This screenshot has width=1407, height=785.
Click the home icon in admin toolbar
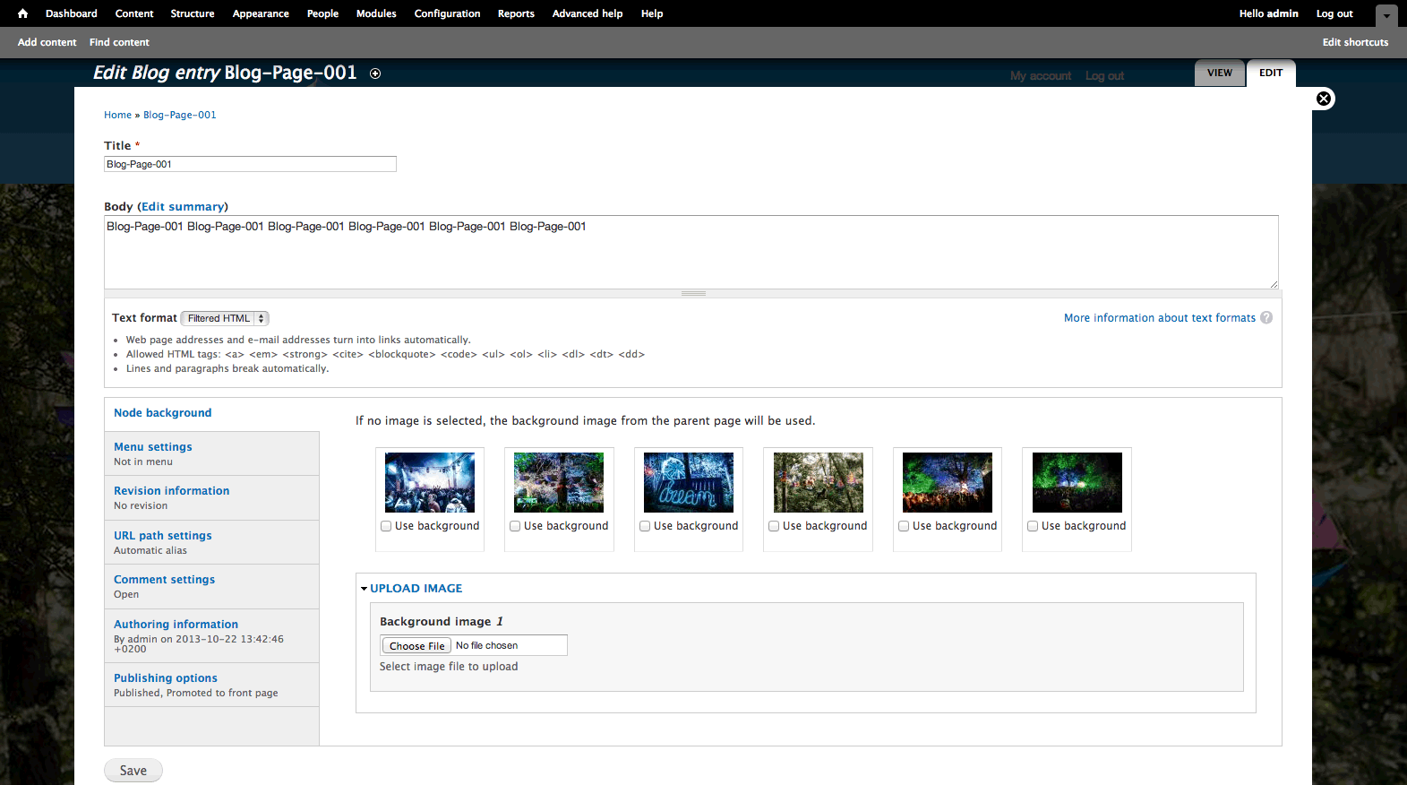coord(22,13)
